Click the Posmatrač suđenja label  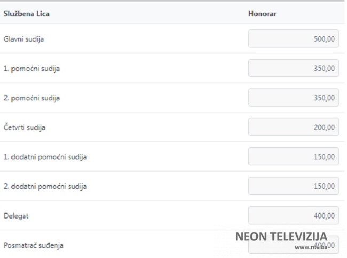point(33,245)
